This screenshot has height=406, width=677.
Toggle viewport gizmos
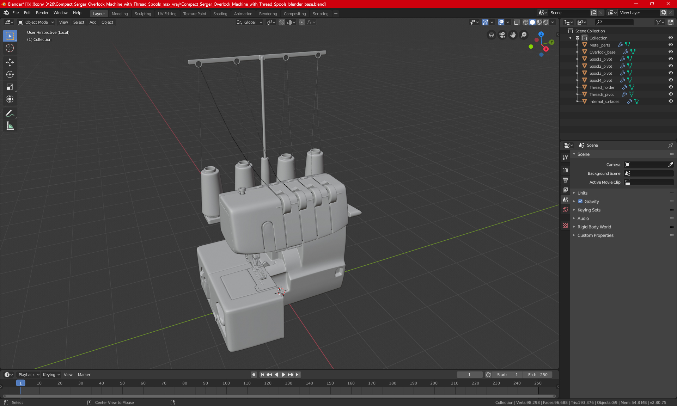[485, 22]
